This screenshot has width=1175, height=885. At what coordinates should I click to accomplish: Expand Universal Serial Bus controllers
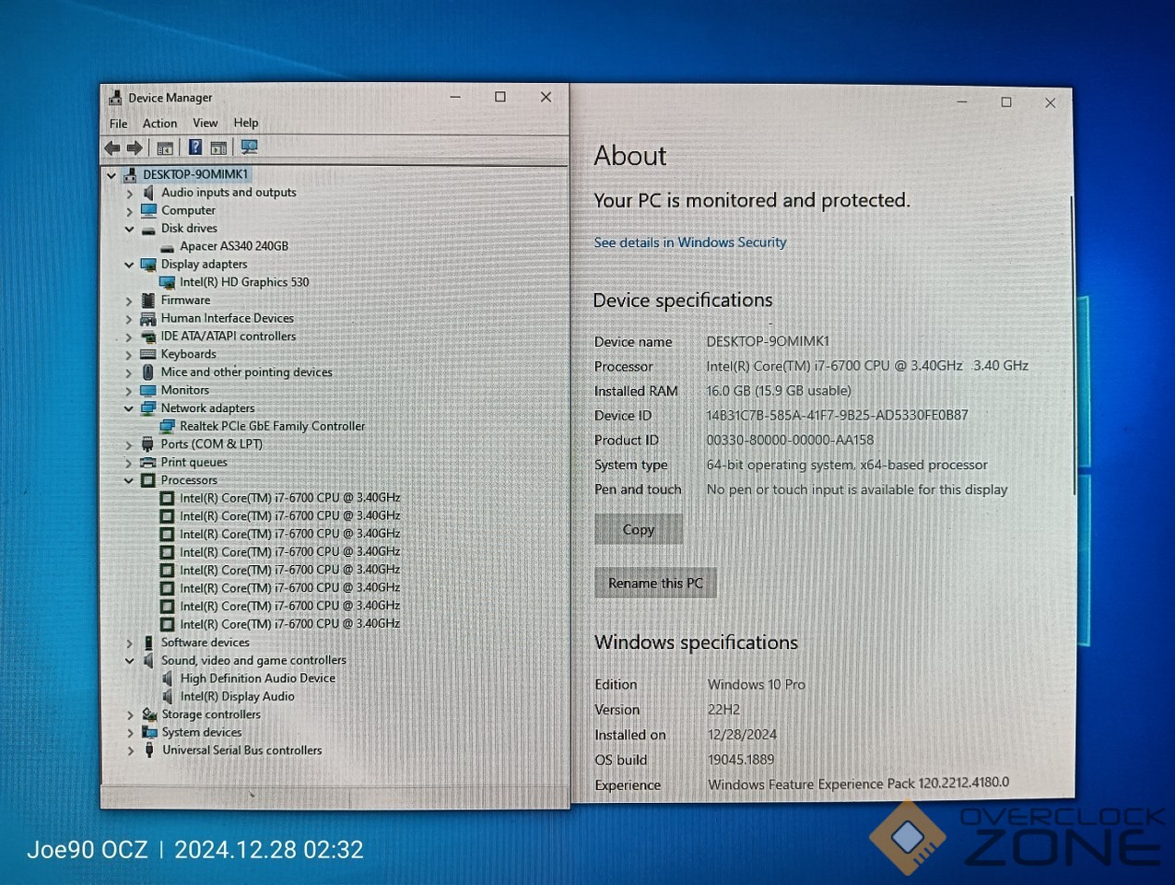(x=130, y=751)
